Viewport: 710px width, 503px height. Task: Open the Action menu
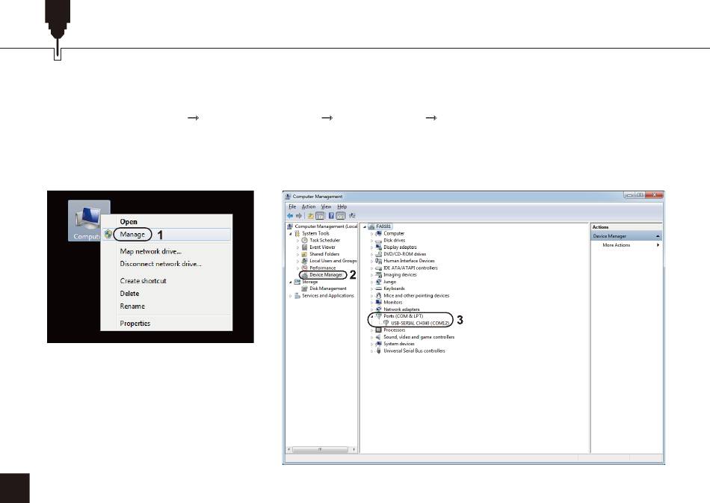(x=309, y=206)
